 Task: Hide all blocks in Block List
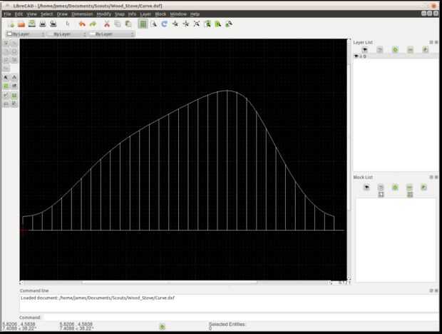coord(381,187)
